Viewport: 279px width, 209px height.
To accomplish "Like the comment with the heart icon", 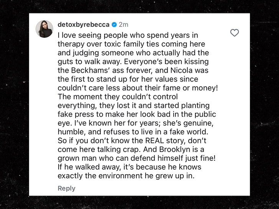I will click(x=235, y=33).
